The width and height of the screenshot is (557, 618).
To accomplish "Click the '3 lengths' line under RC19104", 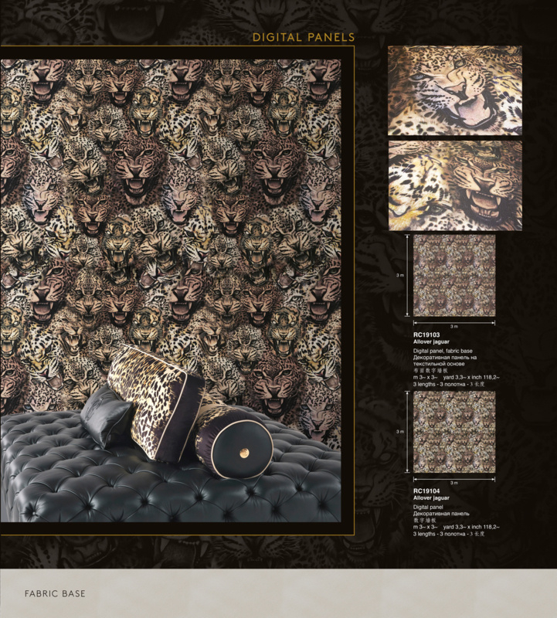I will pyautogui.click(x=449, y=534).
